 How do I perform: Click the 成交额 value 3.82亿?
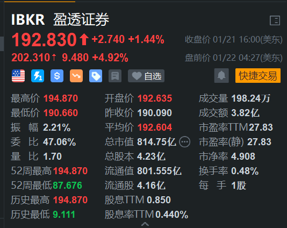246,113
